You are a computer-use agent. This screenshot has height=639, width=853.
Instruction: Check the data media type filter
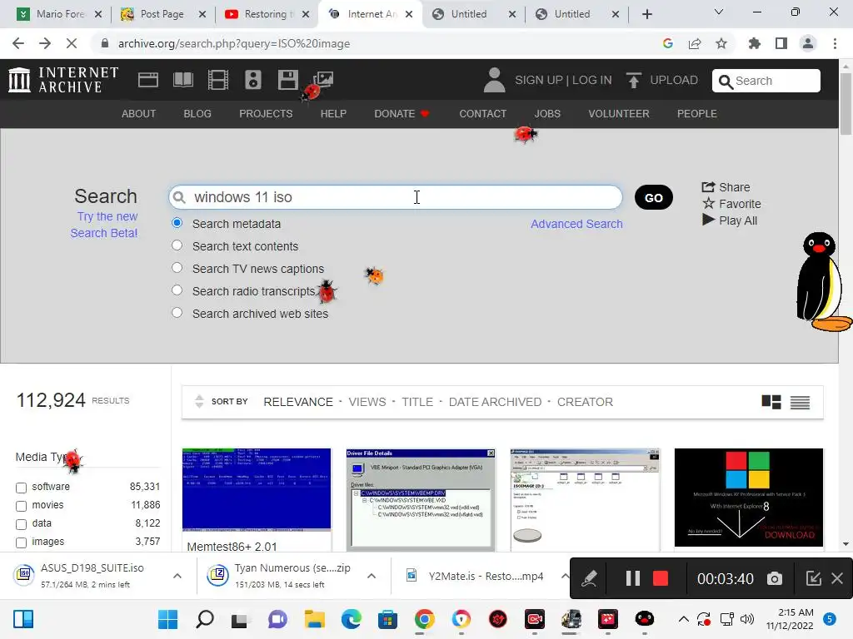coord(21,524)
